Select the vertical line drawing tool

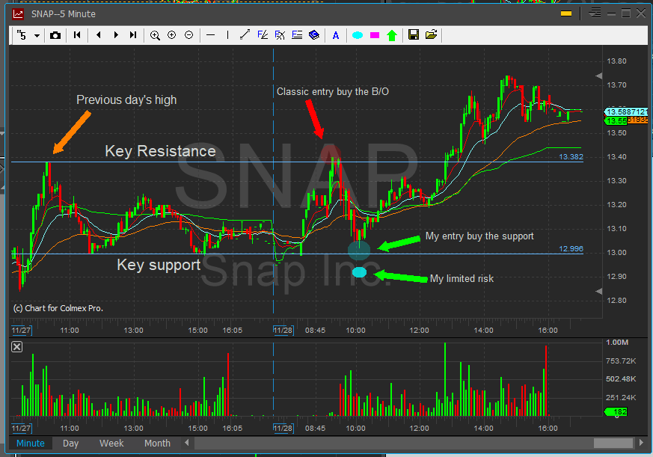point(227,34)
